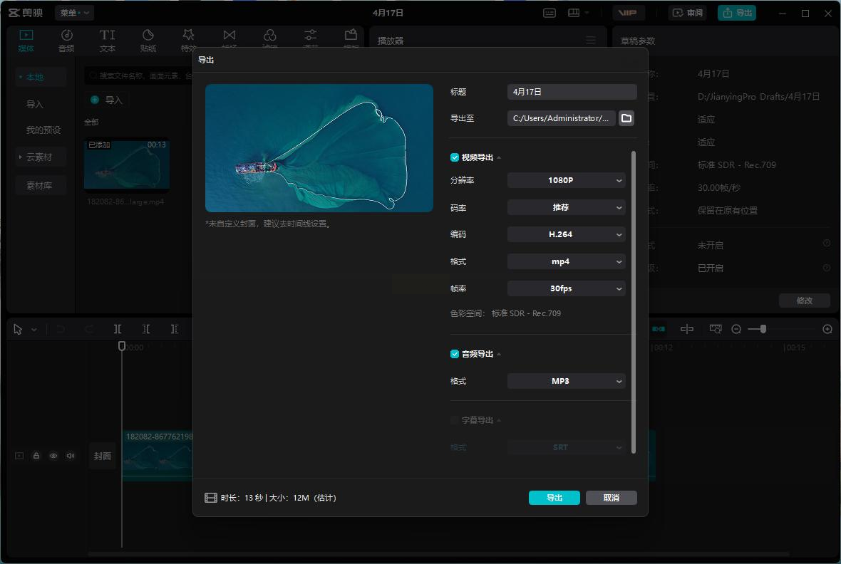Open the 分辨率 1080P dropdown
The width and height of the screenshot is (841, 564).
tap(566, 181)
